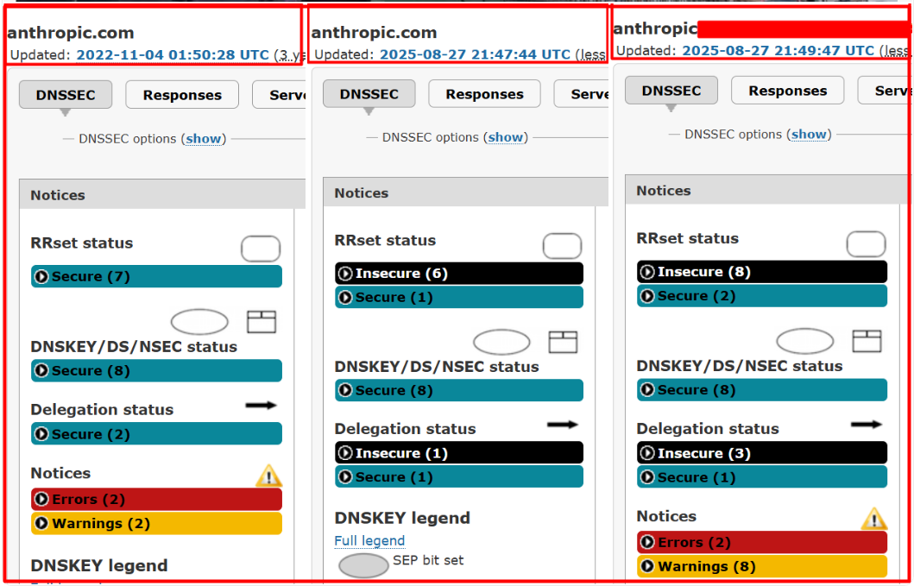Expand the Insecure (3) Delegation status bar
The width and height of the screenshot is (914, 586).
coord(762,453)
